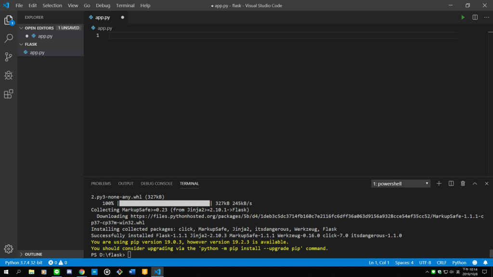Open the Source Control view
The image size is (493, 277).
9,57
